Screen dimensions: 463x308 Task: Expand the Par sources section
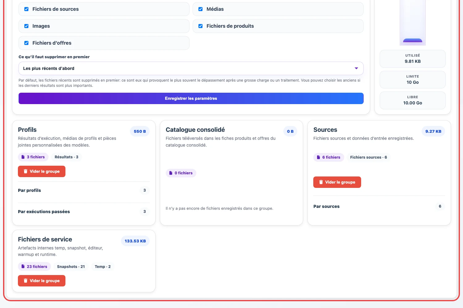coord(379,206)
